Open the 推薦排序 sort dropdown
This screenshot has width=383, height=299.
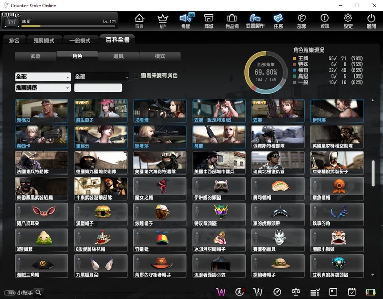click(43, 88)
